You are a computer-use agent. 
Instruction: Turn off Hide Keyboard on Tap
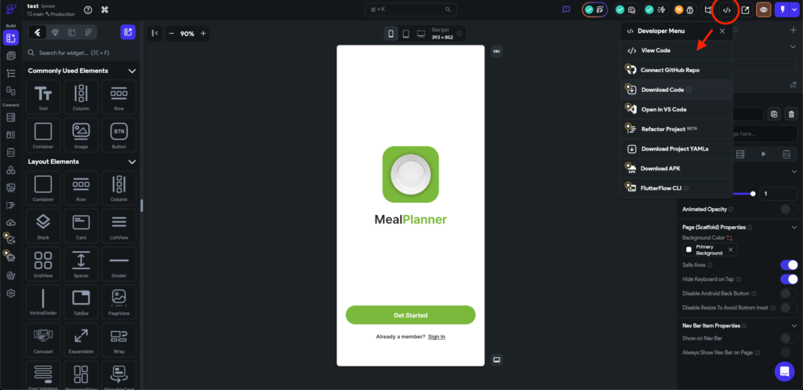click(x=788, y=279)
